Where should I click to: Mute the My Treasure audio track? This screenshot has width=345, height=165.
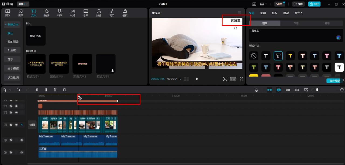(22, 140)
